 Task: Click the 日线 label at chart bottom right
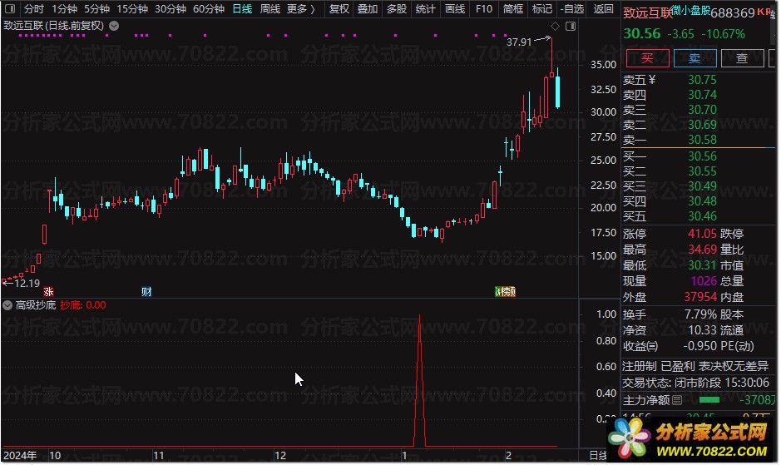pyautogui.click(x=598, y=456)
